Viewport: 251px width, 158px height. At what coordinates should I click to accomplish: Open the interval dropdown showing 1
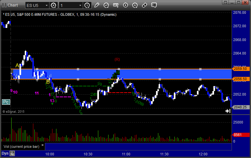tap(80, 6)
